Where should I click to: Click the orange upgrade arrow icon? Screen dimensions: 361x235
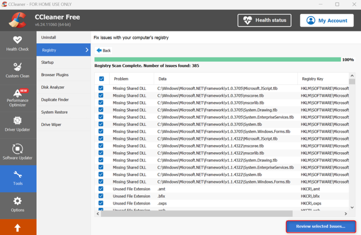pos(18,228)
